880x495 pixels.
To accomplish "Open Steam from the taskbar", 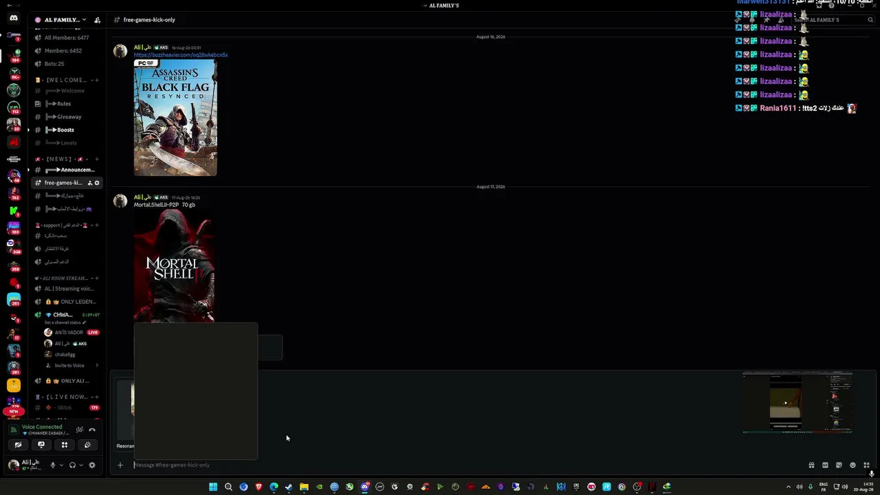I will tap(289, 487).
